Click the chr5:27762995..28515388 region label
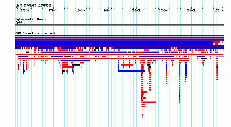The image size is (231, 127). (33, 6)
